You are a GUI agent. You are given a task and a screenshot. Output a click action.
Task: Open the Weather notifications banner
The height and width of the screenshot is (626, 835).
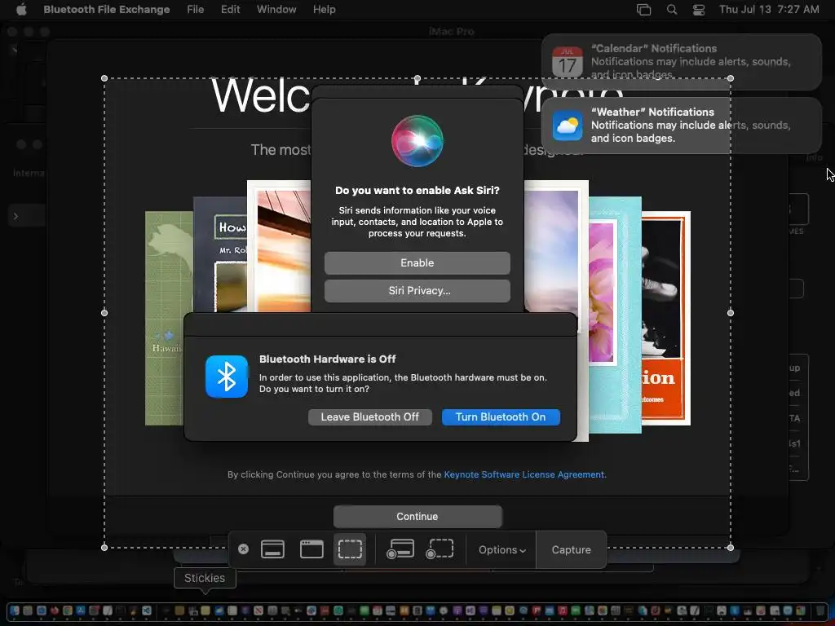click(682, 125)
